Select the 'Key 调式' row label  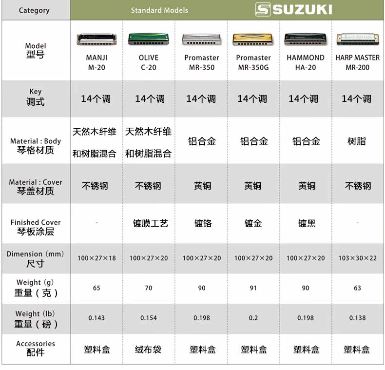(36, 97)
